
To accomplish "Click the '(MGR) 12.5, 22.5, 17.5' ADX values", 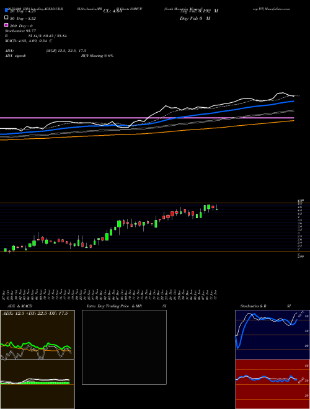I will click(x=66, y=51).
